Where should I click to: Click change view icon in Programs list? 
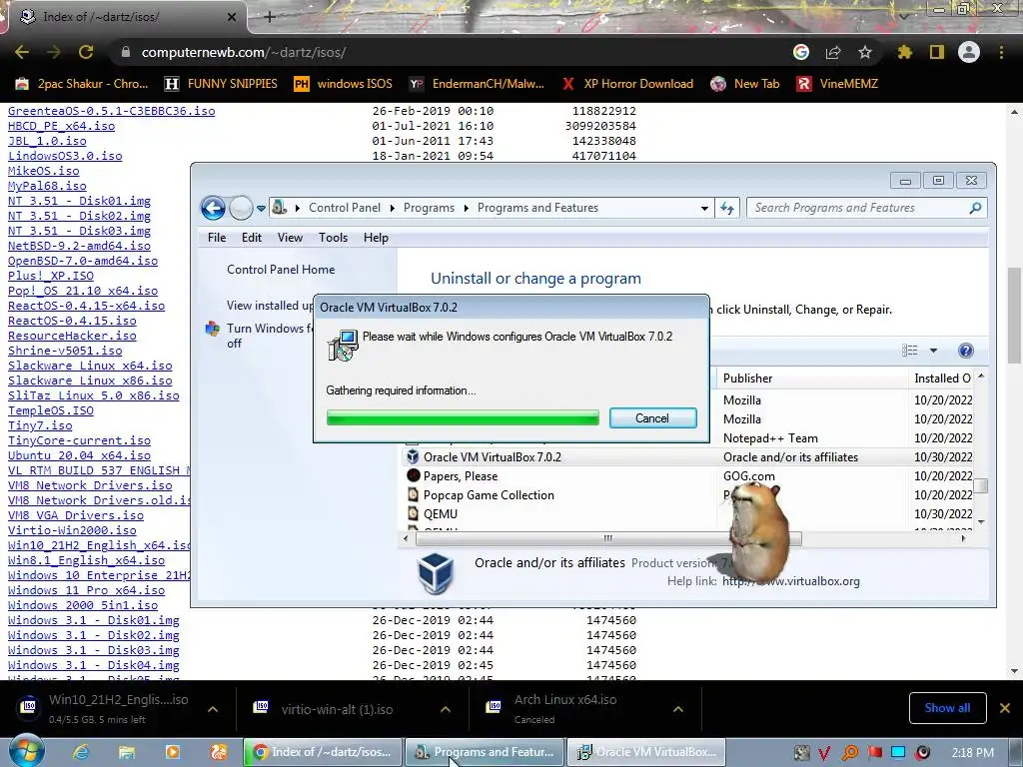point(910,351)
